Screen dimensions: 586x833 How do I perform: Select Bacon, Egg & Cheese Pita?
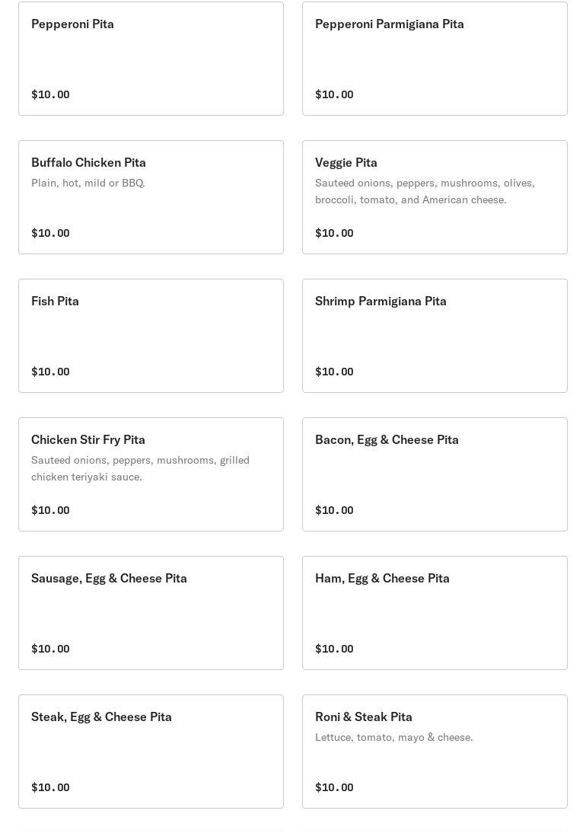(x=435, y=474)
